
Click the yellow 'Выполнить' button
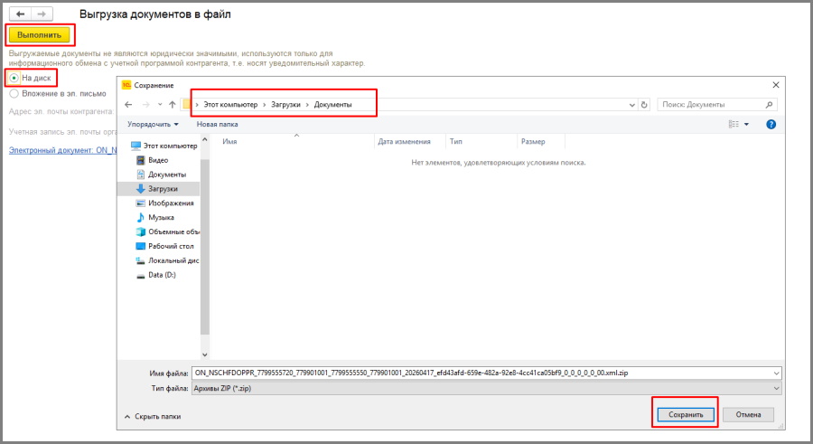39,35
